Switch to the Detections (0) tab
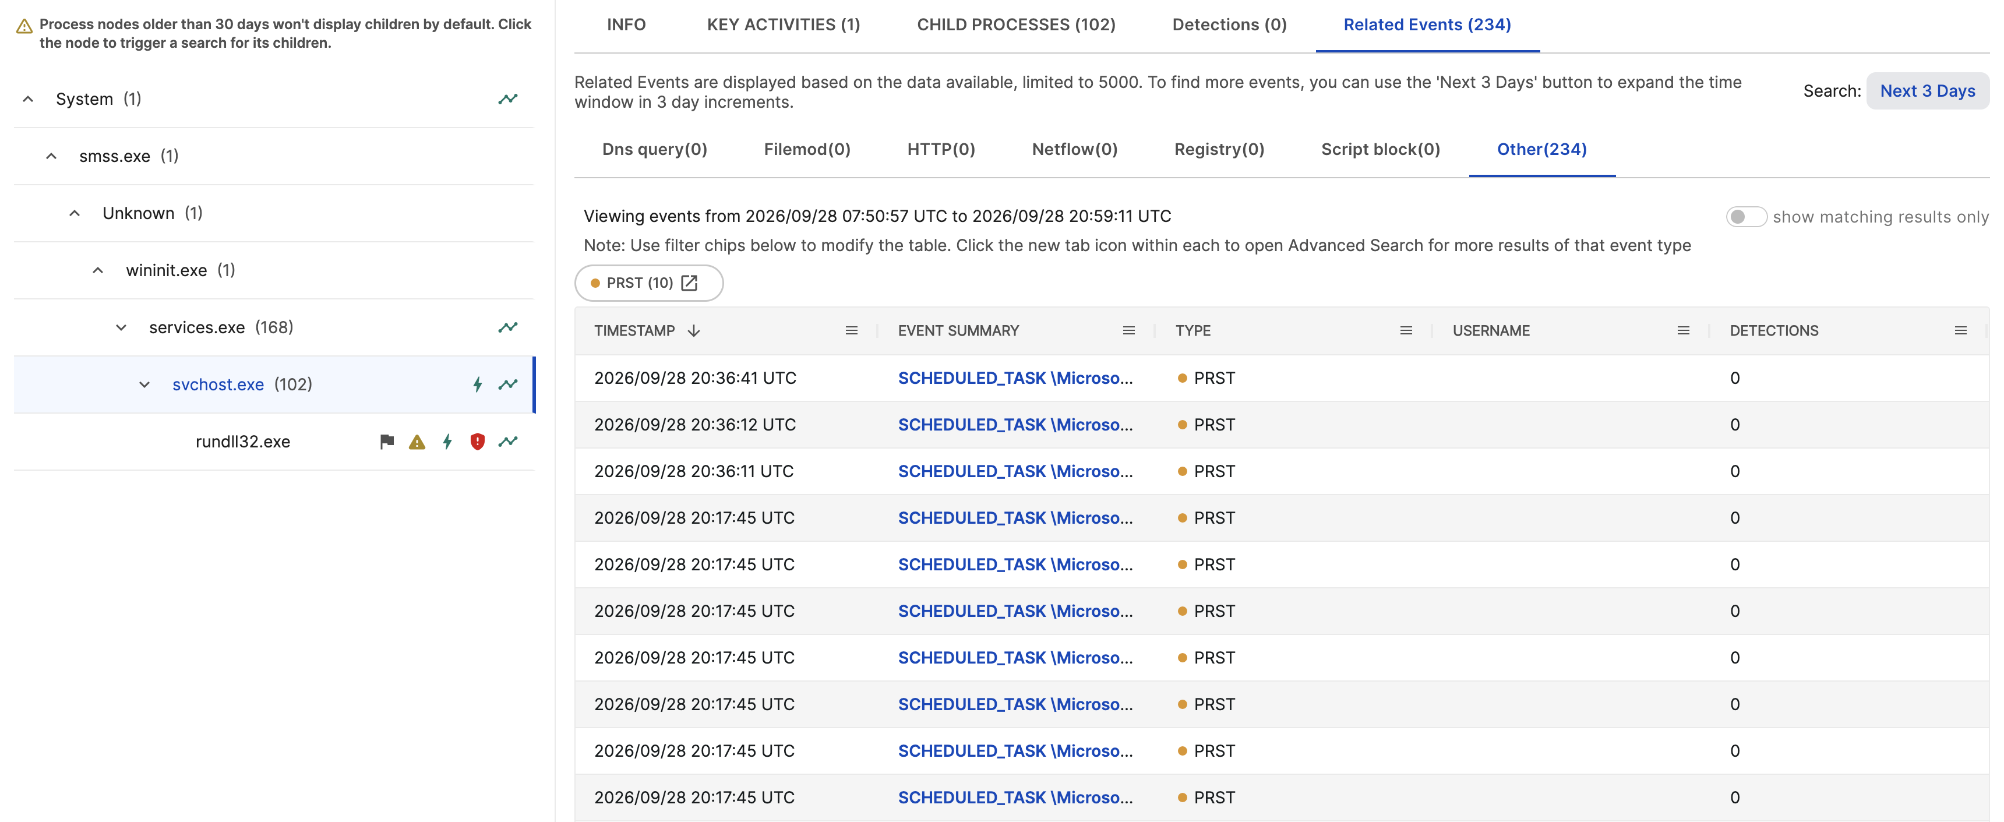2004x822 pixels. pyautogui.click(x=1229, y=25)
